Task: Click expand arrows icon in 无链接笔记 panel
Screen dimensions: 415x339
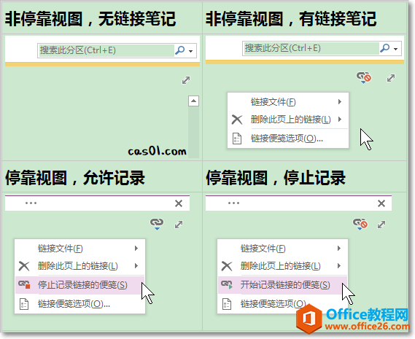Action: tap(186, 80)
